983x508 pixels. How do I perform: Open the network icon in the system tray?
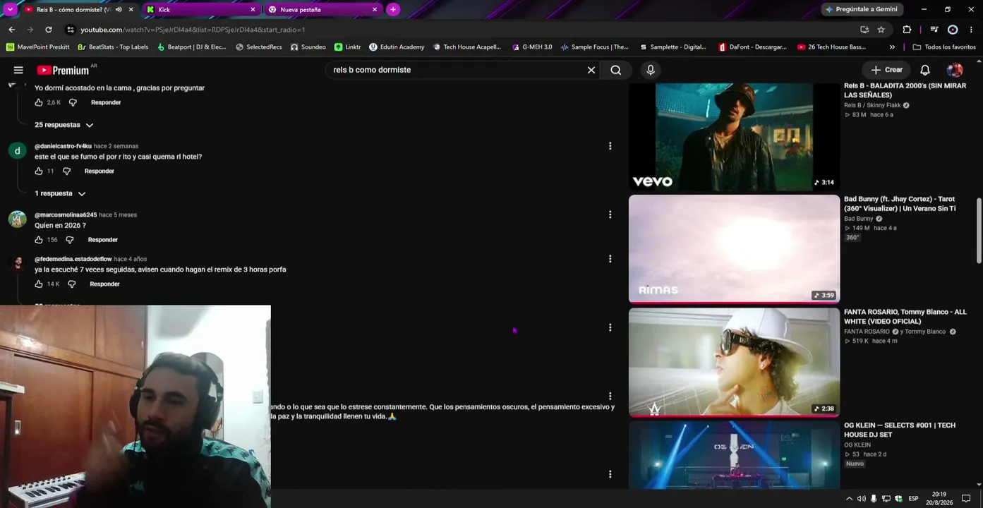(x=886, y=499)
